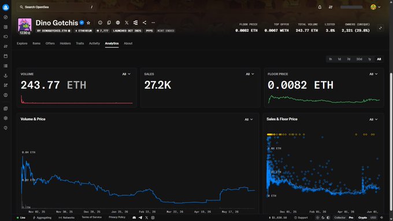This screenshot has height=221, width=393.
Task: Open Sales & Floor Price chart All dropdown
Action: (x=373, y=119)
